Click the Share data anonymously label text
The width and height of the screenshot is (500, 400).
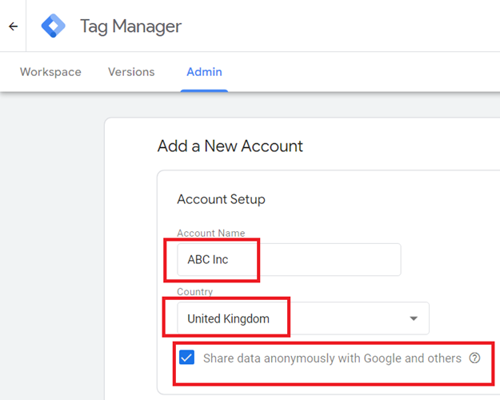(x=332, y=358)
